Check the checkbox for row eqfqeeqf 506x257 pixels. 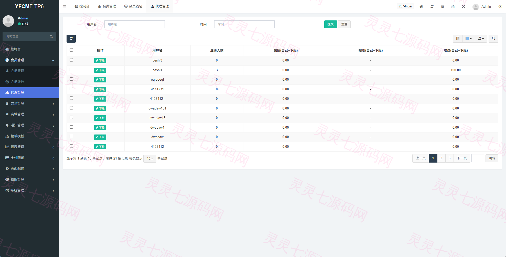click(x=71, y=79)
